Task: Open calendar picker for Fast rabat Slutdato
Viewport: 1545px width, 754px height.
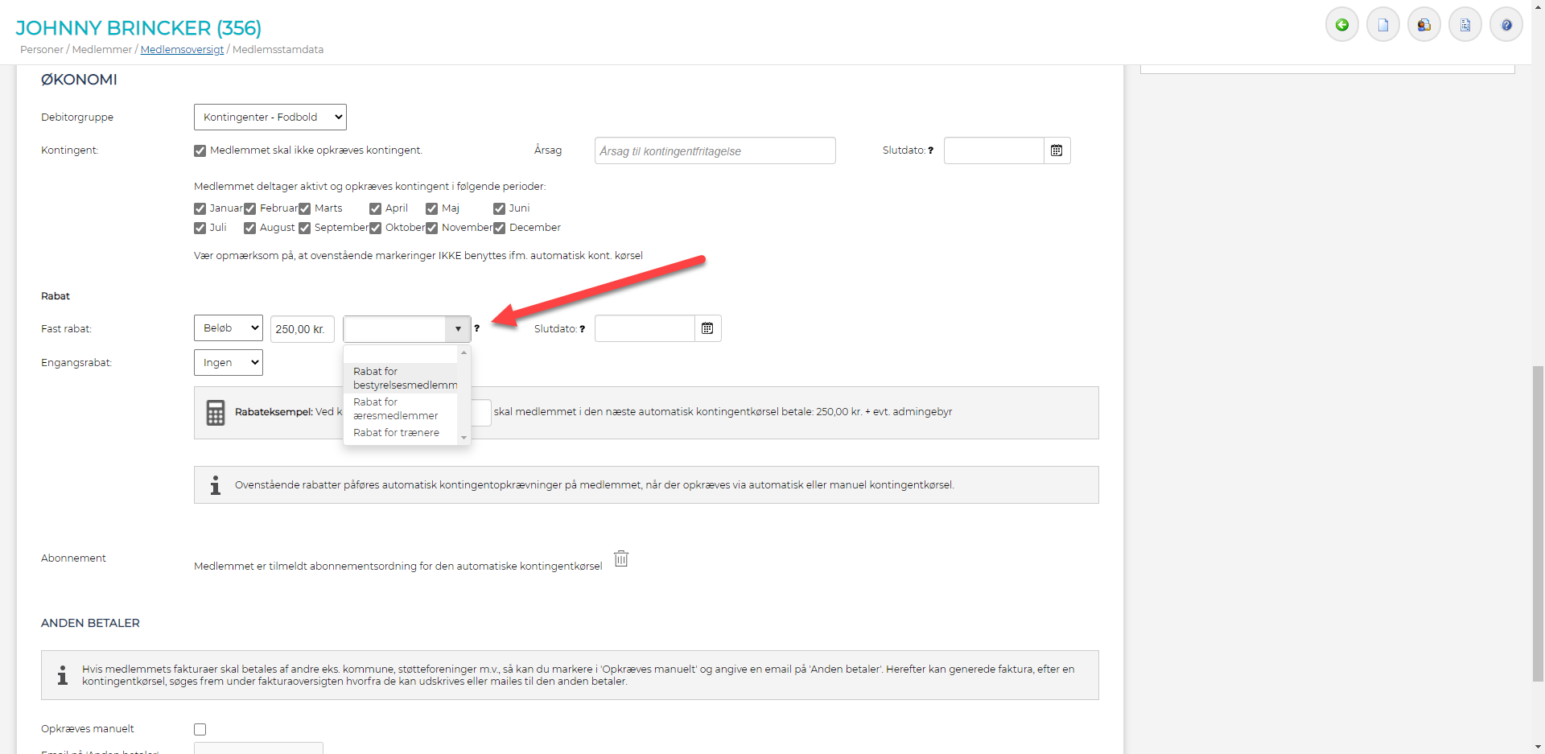Action: (707, 328)
